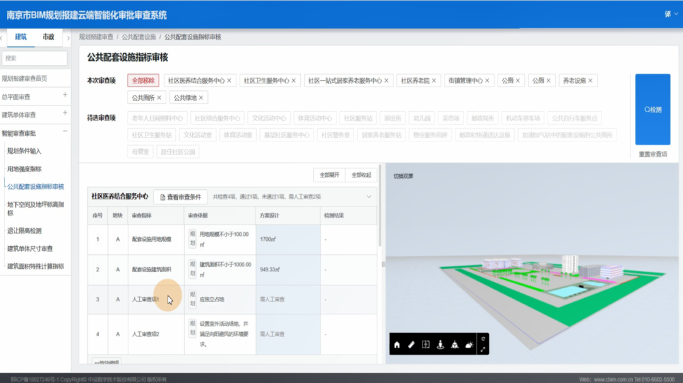Click the 3D cube model icon in viewer toolbar
The height and width of the screenshot is (383, 683).
(455, 345)
